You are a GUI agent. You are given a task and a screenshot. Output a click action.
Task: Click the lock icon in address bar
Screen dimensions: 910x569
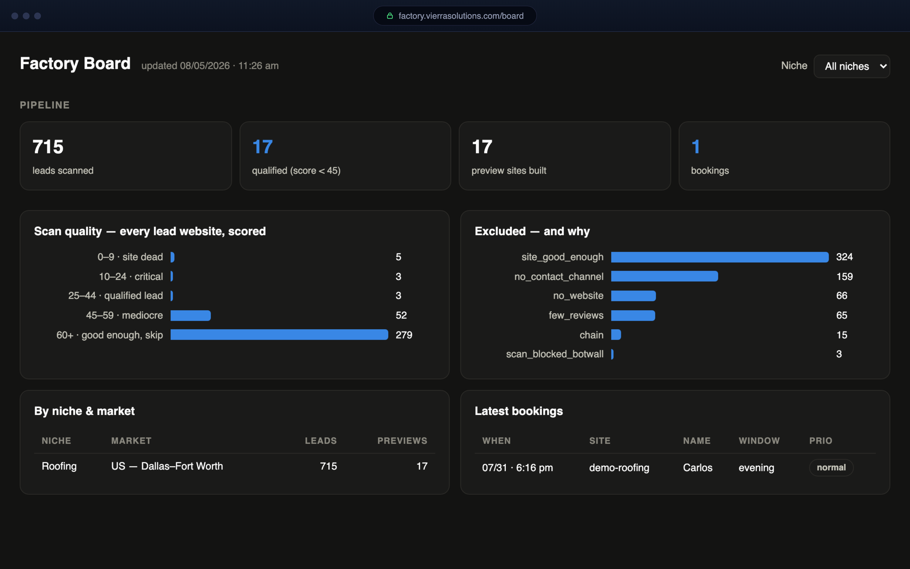click(390, 16)
